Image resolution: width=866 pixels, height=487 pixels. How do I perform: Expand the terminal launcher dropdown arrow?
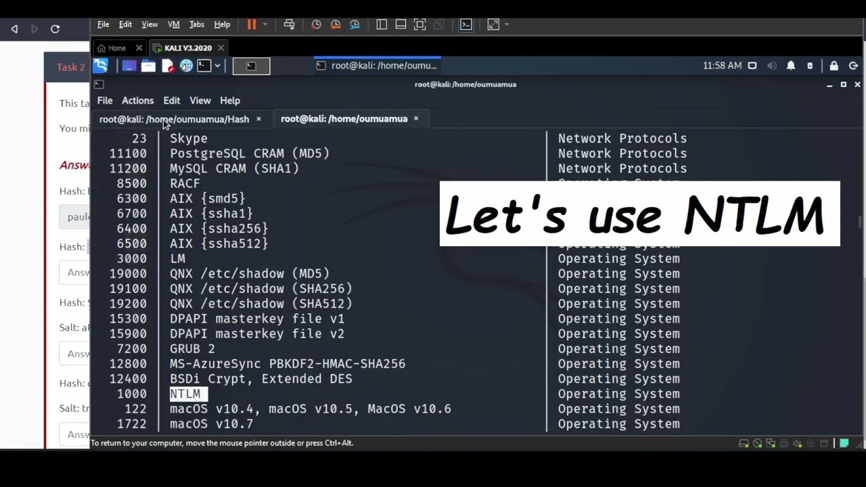coord(219,66)
